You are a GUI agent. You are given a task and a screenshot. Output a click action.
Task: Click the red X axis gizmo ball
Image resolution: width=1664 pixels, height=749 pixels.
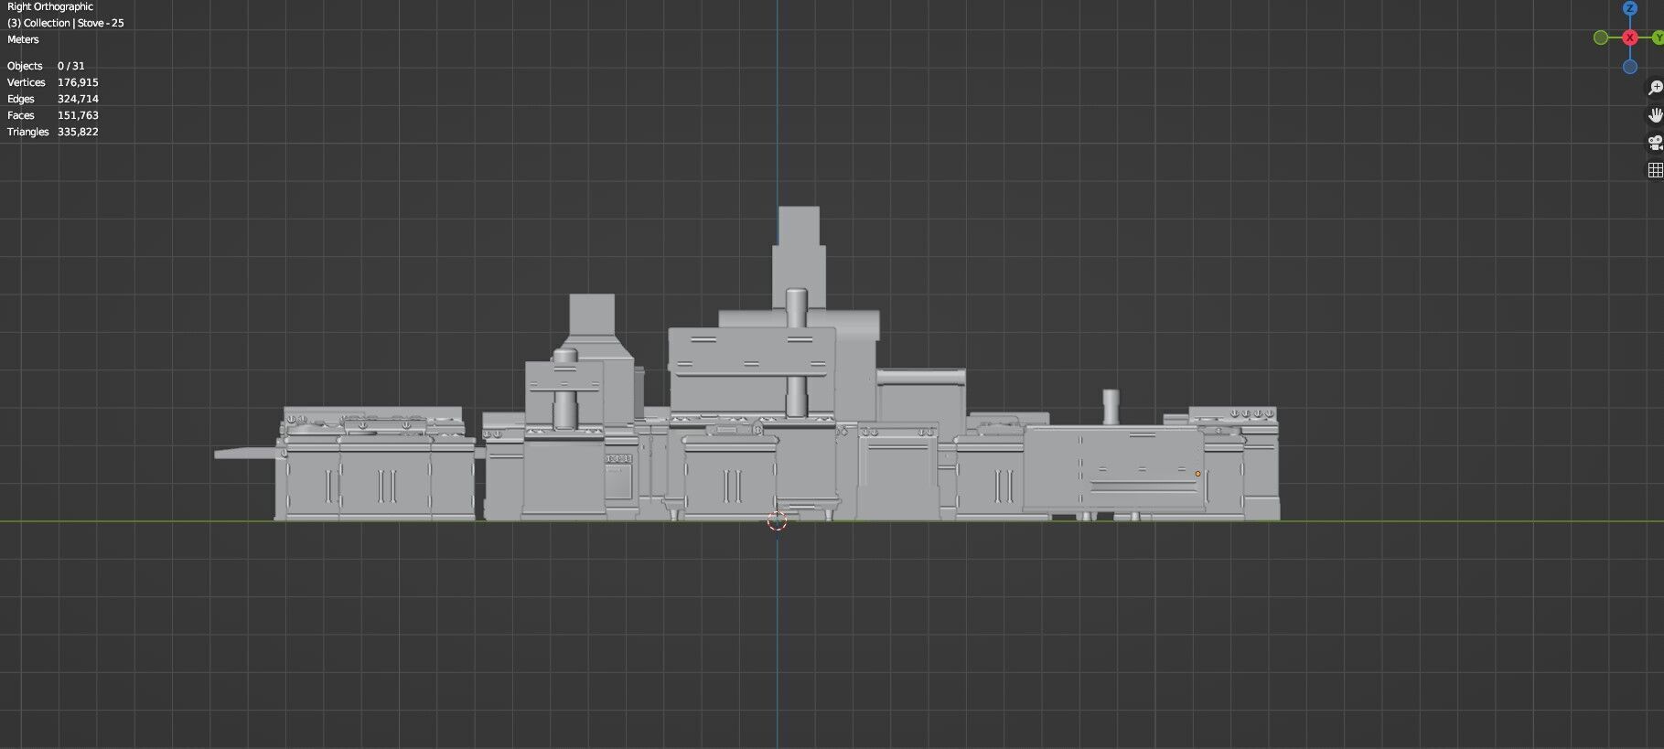pyautogui.click(x=1629, y=37)
